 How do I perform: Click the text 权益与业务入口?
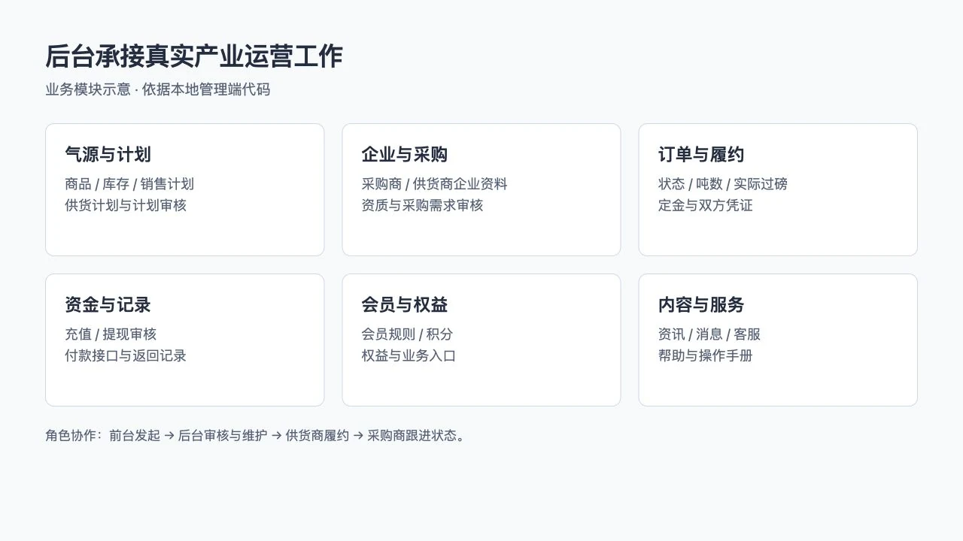click(x=409, y=355)
